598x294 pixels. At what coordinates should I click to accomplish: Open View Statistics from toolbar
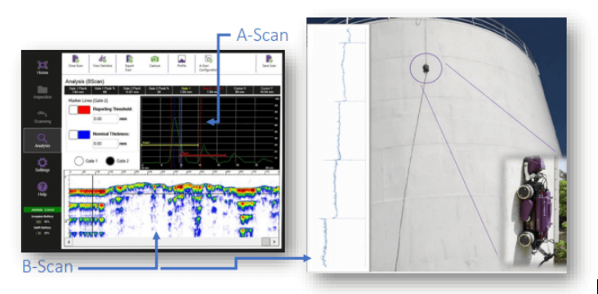pyautogui.click(x=102, y=59)
